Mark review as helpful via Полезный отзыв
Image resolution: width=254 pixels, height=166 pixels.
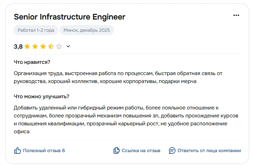point(42,151)
